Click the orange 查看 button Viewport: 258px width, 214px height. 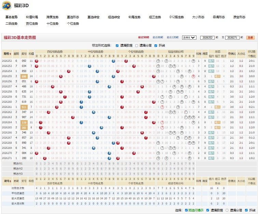[250, 38]
